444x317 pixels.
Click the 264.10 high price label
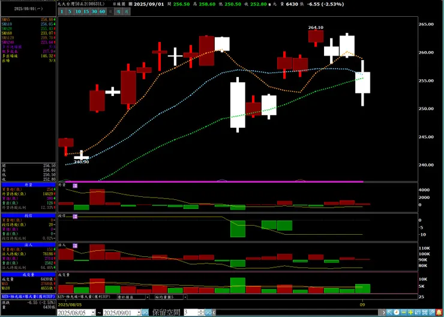coord(316,28)
